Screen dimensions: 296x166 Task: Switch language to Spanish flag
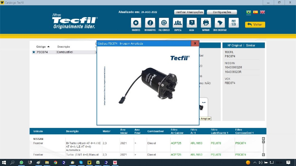pyautogui.click(x=255, y=12)
